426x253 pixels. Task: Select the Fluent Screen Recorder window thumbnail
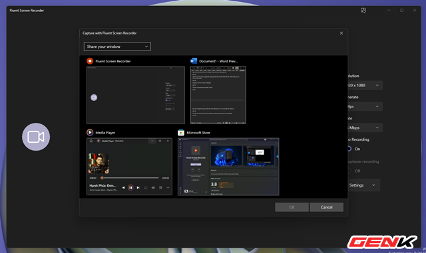pos(136,95)
